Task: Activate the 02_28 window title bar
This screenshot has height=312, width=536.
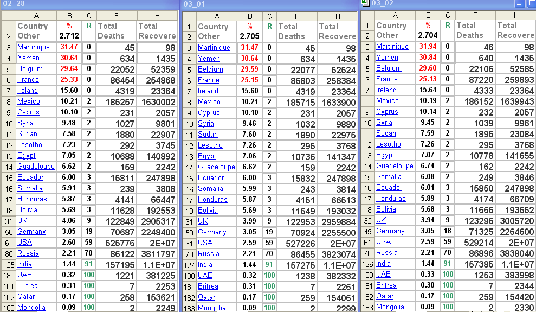Action: click(89, 4)
